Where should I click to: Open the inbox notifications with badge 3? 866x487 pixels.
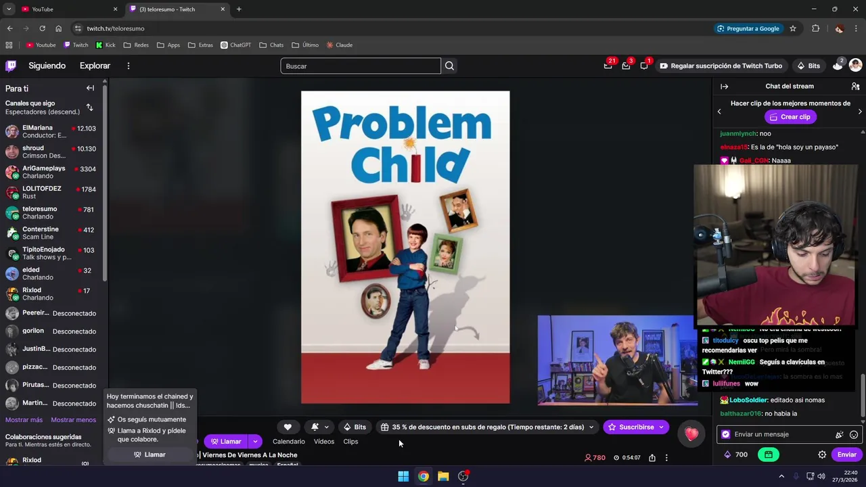(x=626, y=66)
